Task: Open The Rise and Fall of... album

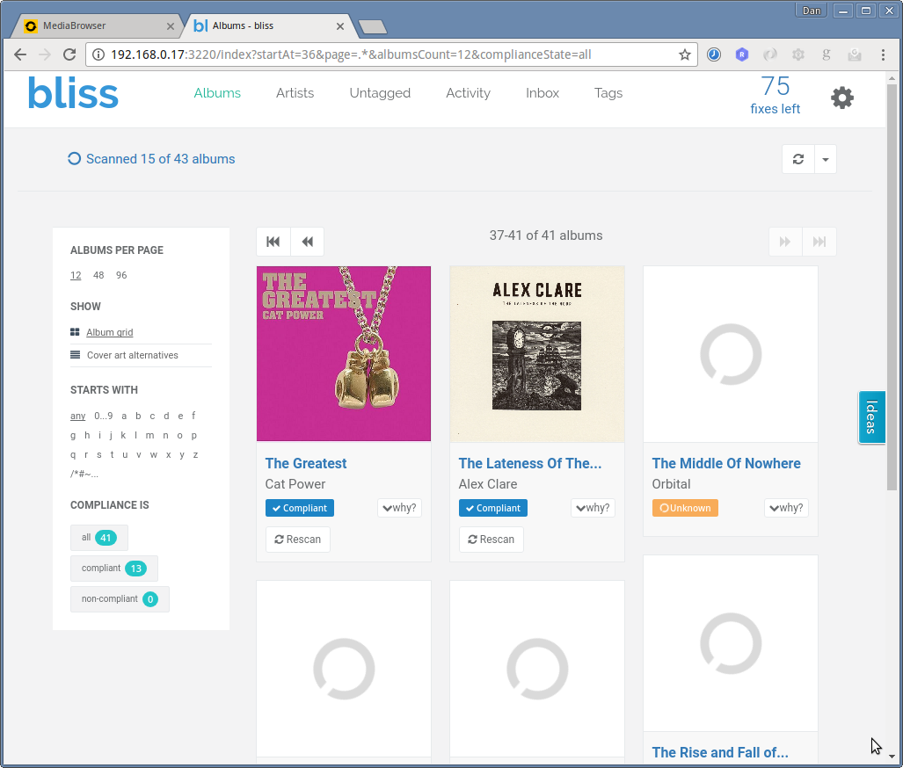Action: click(x=720, y=752)
